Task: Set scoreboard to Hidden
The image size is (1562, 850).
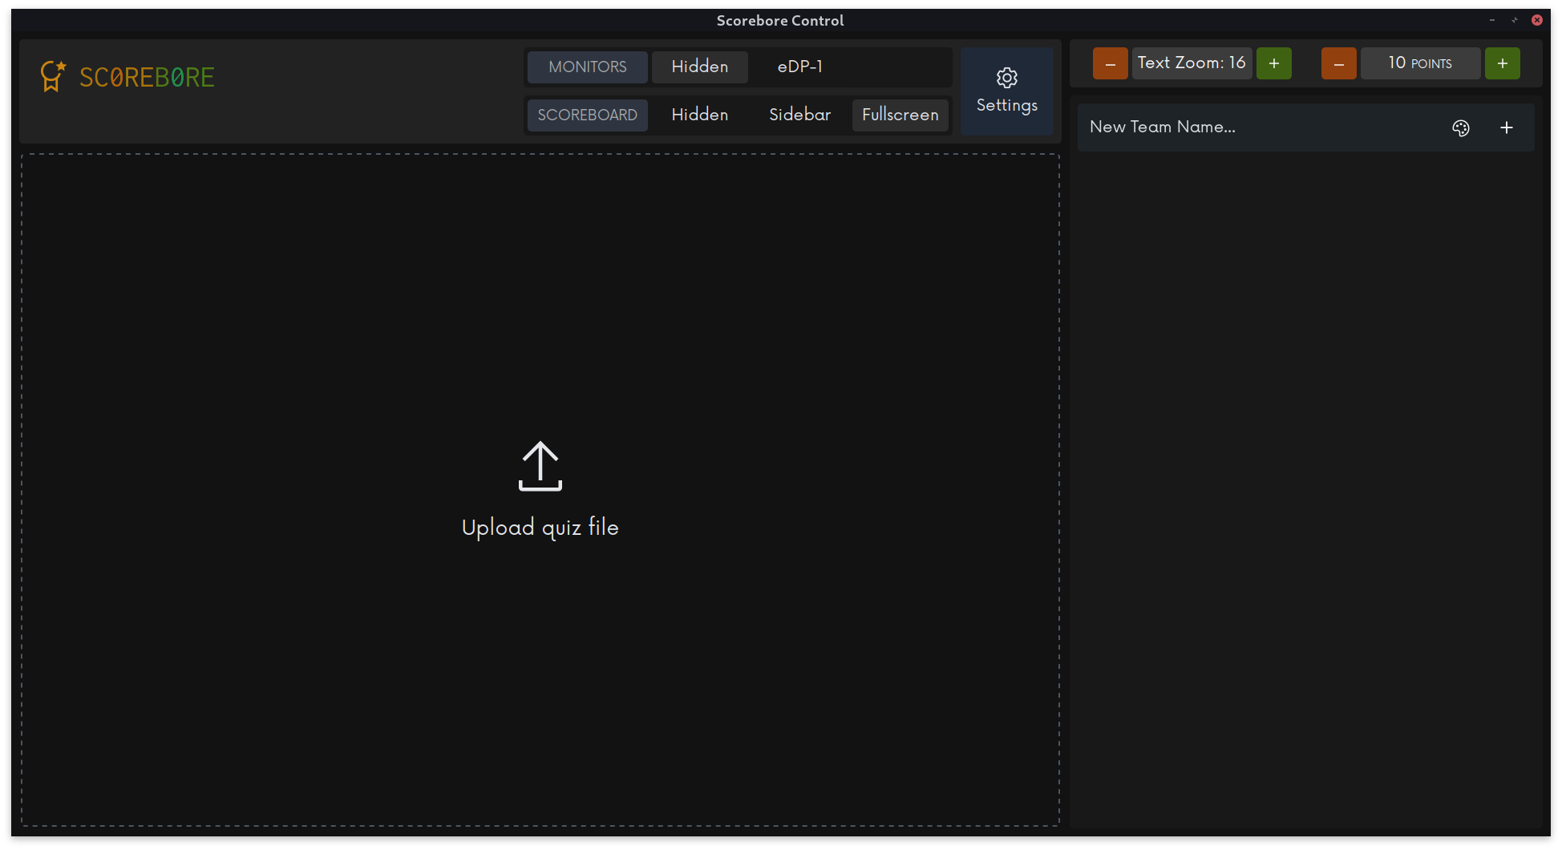Action: click(x=699, y=115)
